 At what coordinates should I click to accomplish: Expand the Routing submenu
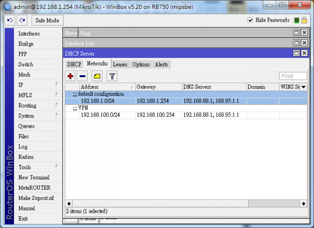[x=57, y=105]
